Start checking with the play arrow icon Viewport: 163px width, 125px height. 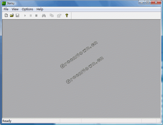coord(25,16)
